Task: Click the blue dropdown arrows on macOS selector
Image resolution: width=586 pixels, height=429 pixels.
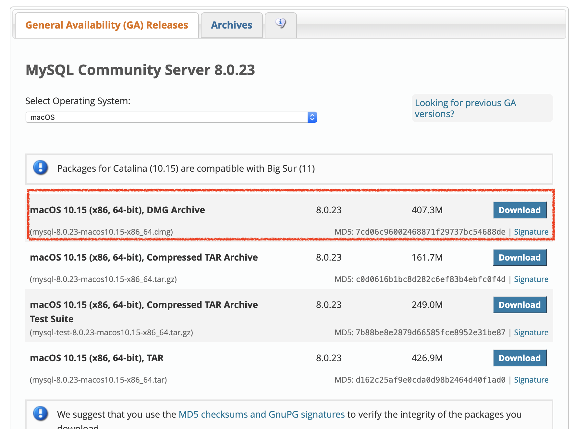Action: [312, 117]
